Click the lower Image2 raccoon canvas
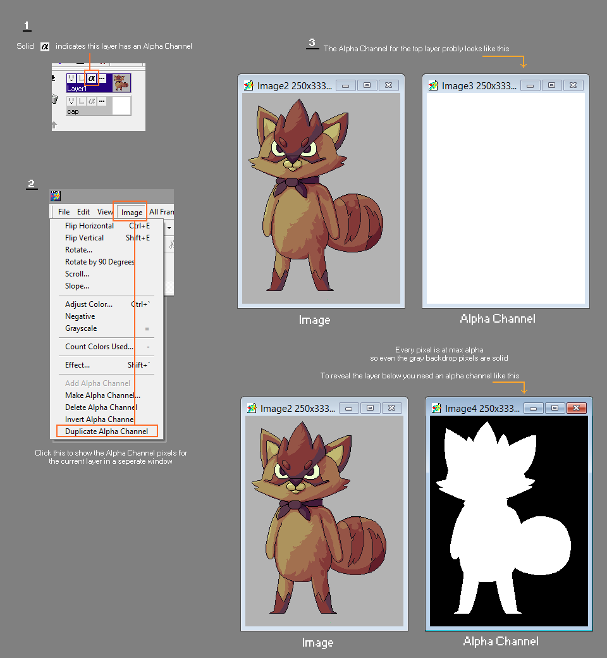The image size is (607, 658). (324, 521)
